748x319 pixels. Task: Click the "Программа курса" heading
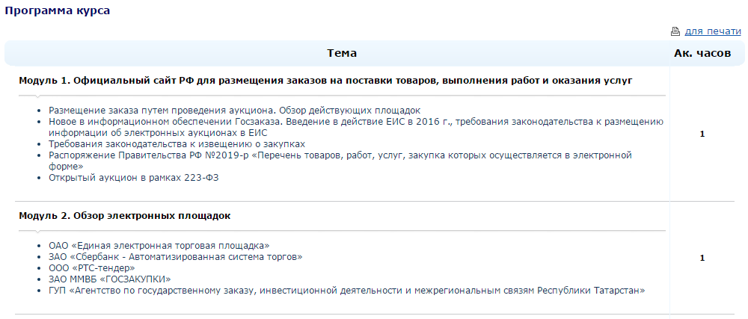58,11
